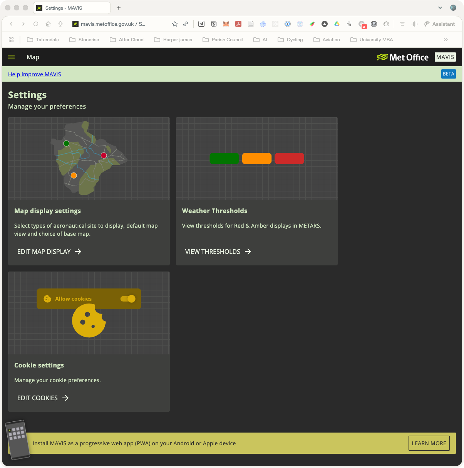
Task: Click the green threshold color block
Action: tap(224, 158)
